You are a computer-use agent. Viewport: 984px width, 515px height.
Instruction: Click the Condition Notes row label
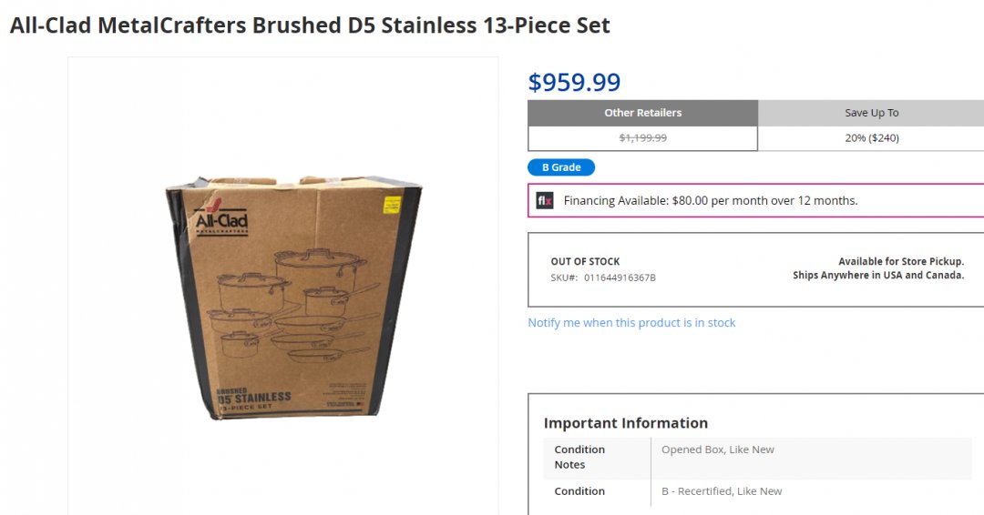click(x=579, y=457)
